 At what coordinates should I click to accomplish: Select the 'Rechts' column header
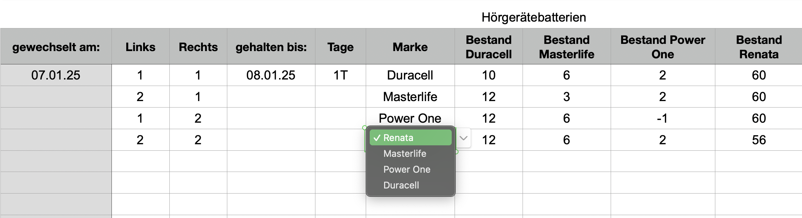pyautogui.click(x=198, y=47)
